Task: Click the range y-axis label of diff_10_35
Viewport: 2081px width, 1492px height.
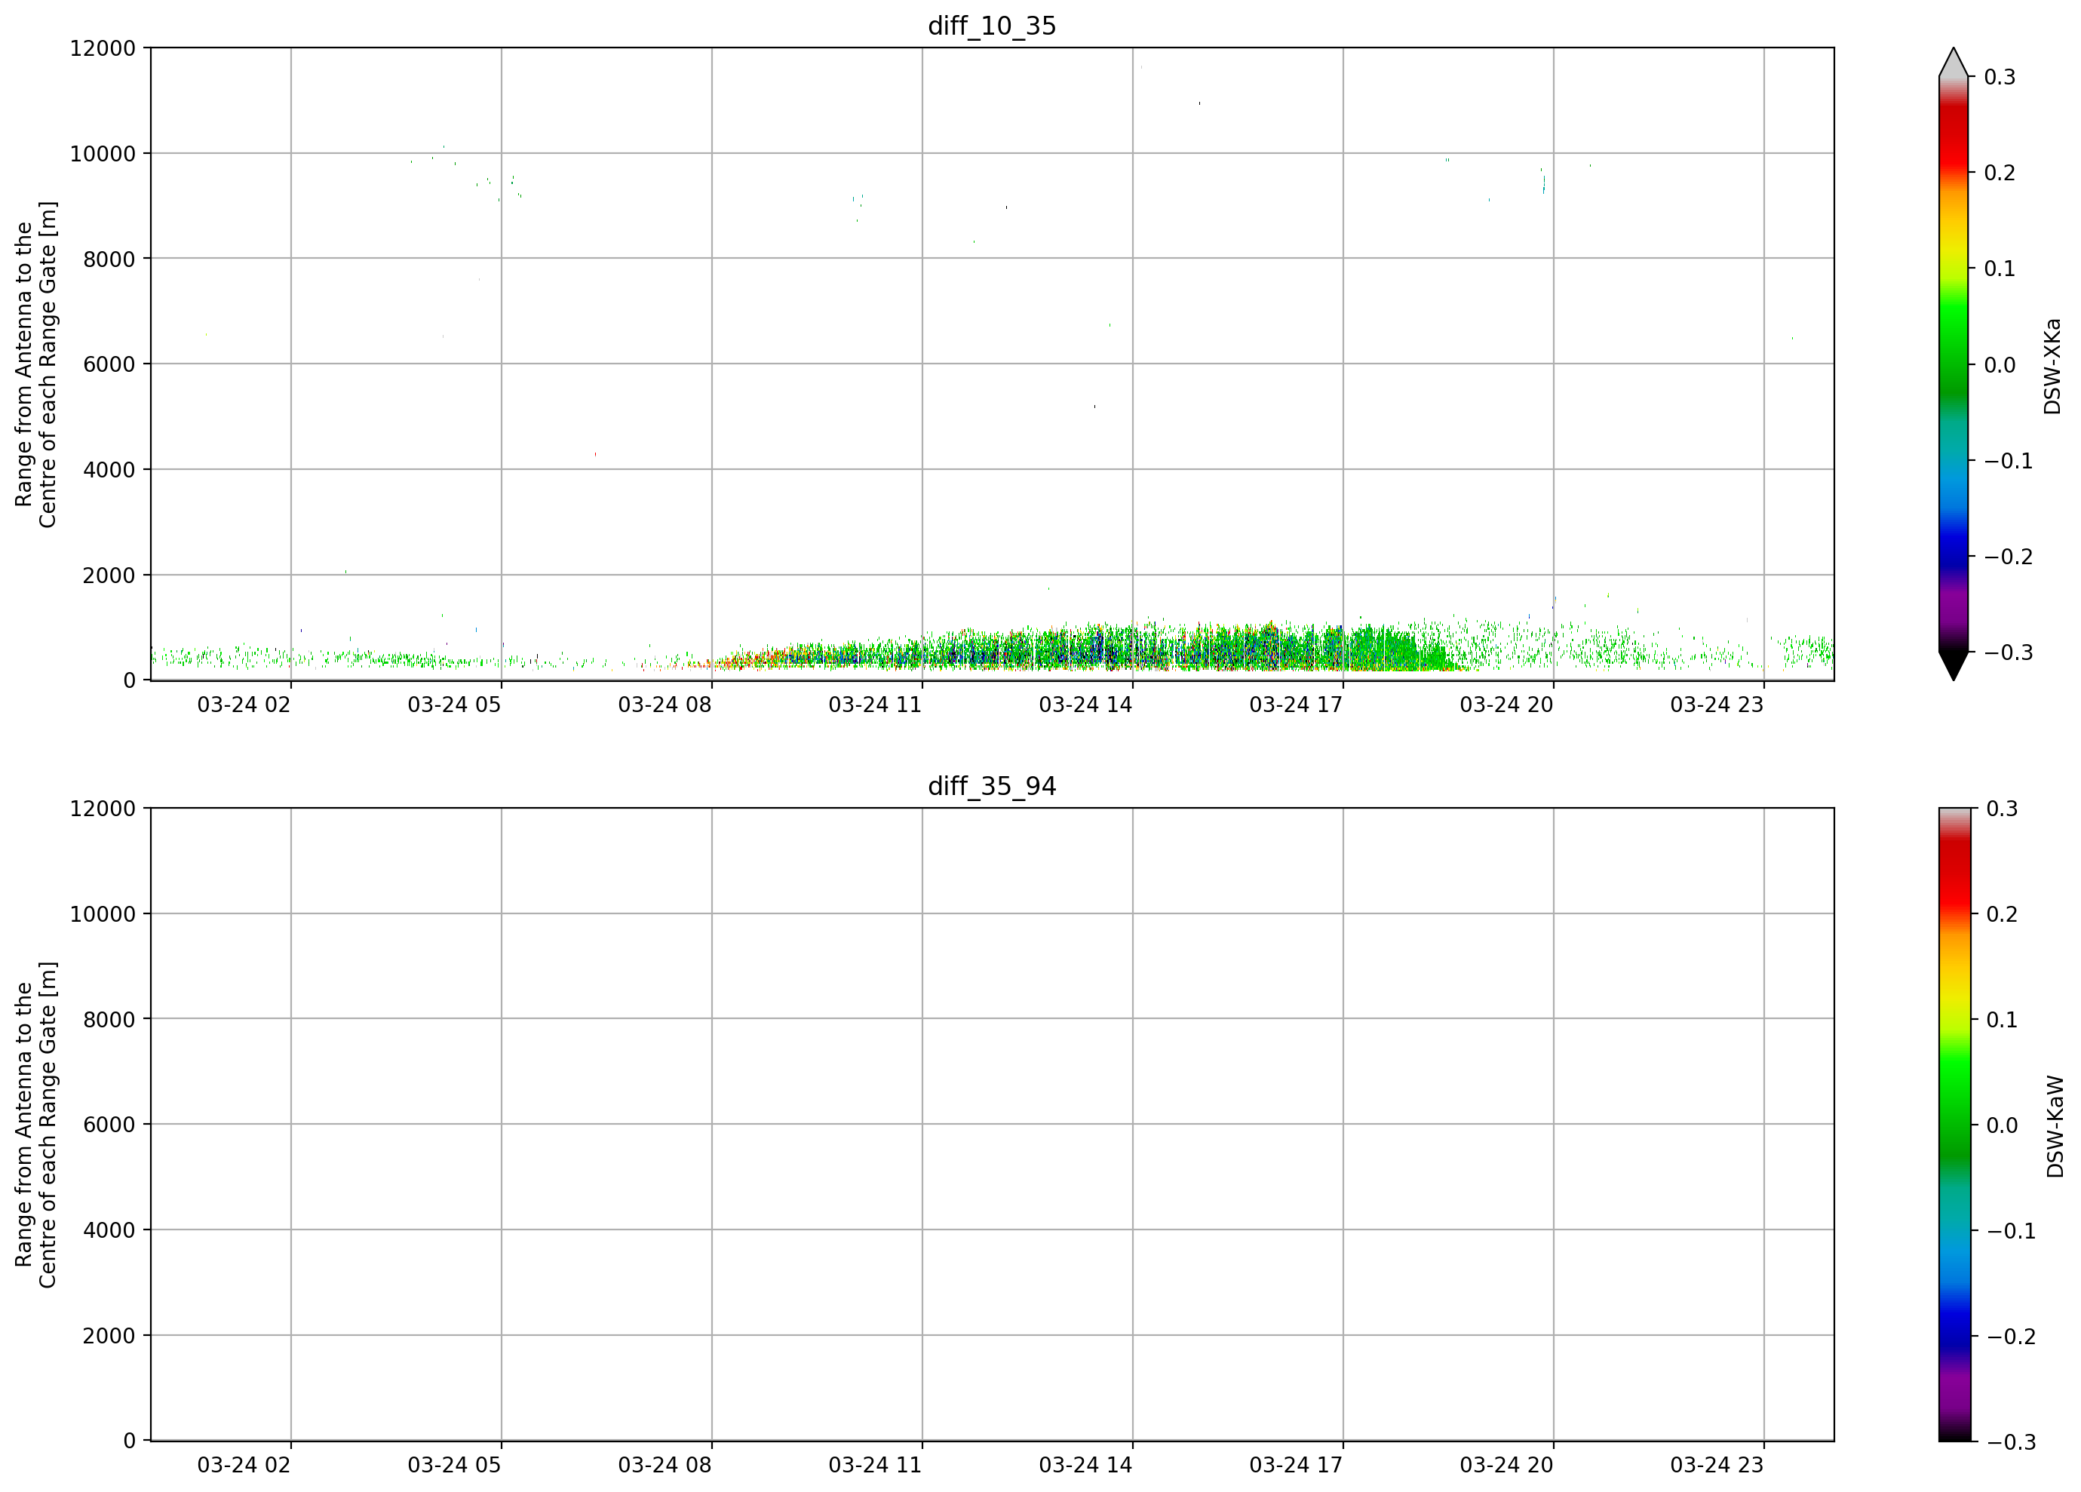Action: coord(35,364)
